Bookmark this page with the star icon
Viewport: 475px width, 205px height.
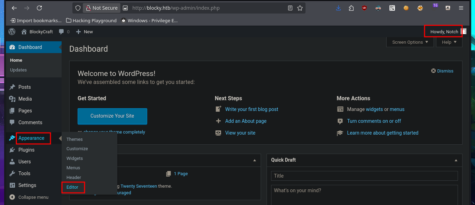pos(300,8)
